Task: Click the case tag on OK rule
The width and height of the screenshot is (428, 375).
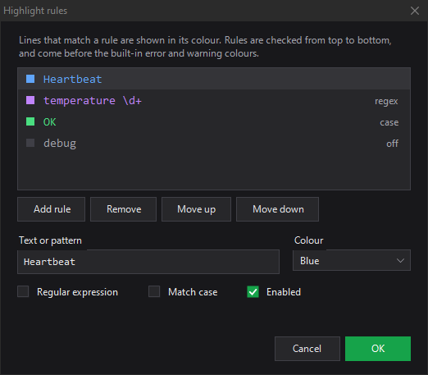Action: coord(389,122)
